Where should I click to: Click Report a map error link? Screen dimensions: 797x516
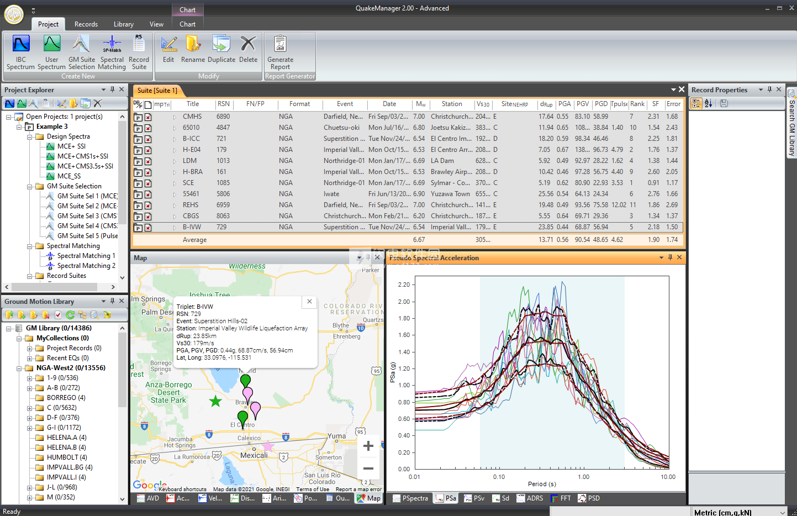[358, 489]
